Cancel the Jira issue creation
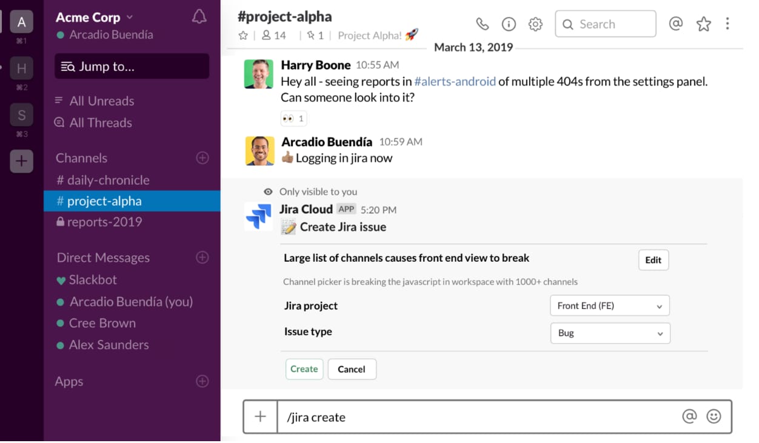The width and height of the screenshot is (759, 443). 352,369
